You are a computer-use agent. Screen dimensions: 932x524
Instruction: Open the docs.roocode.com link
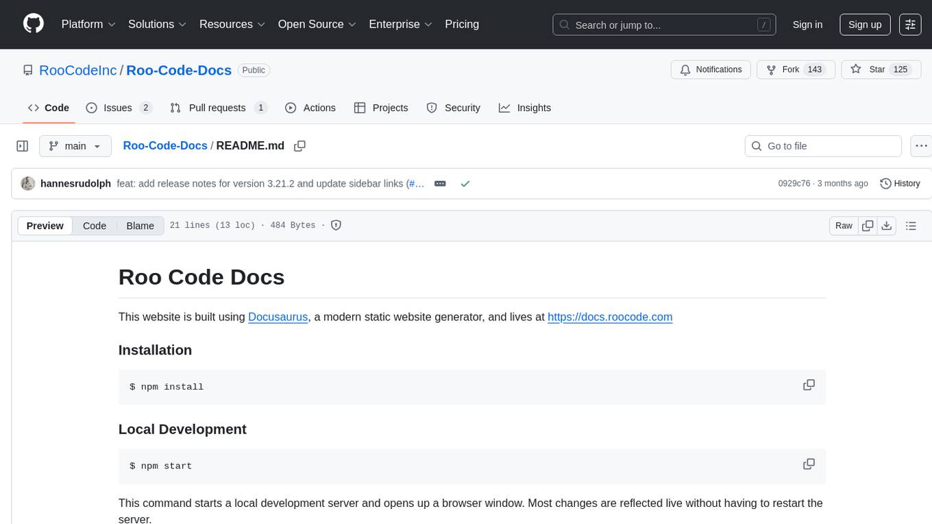(610, 317)
